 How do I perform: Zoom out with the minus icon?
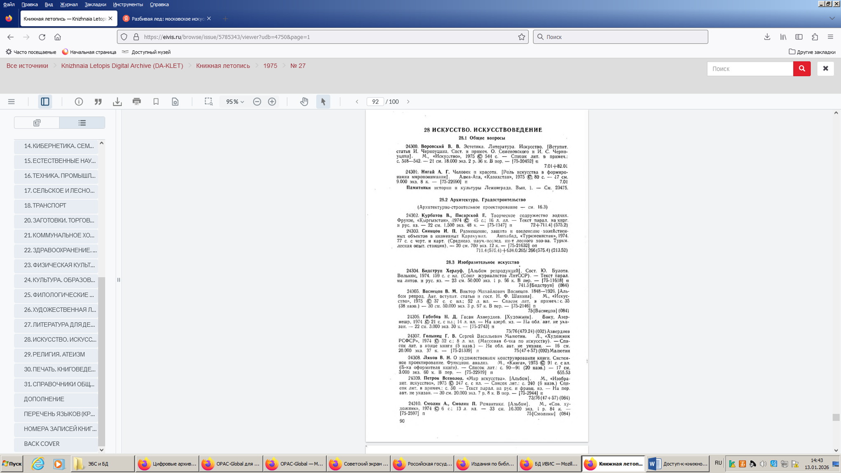point(257,102)
